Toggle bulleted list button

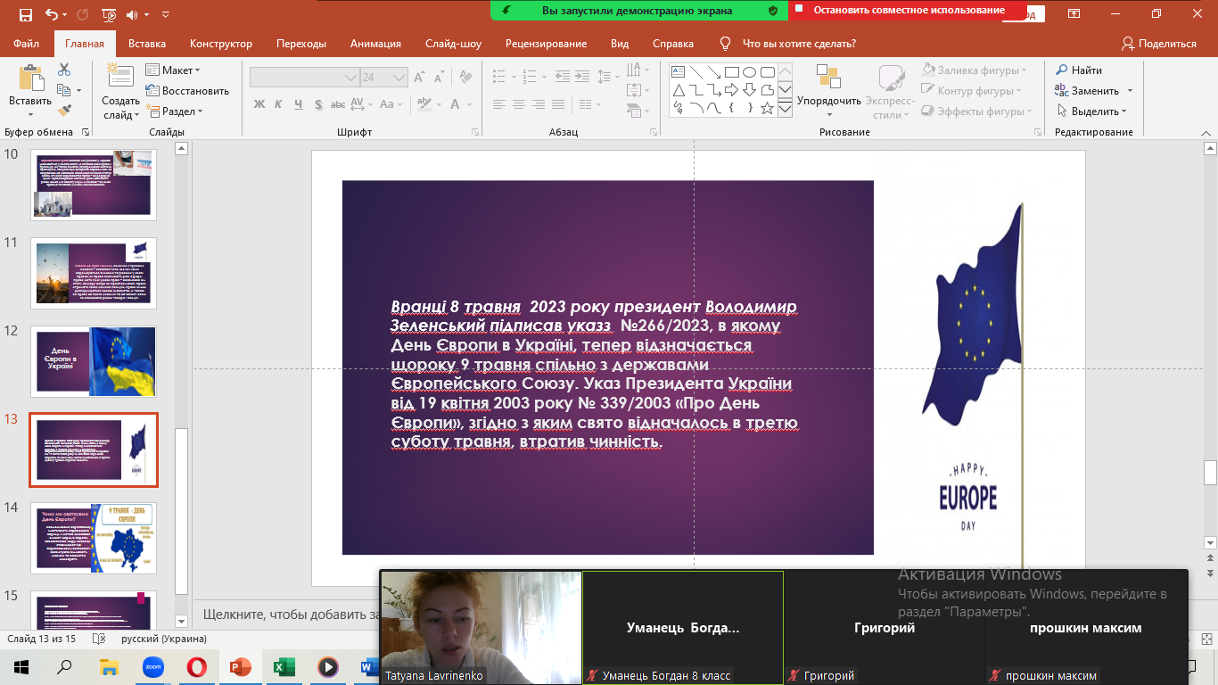click(x=499, y=78)
